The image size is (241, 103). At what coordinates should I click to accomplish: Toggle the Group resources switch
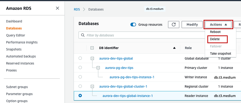pos(133,25)
